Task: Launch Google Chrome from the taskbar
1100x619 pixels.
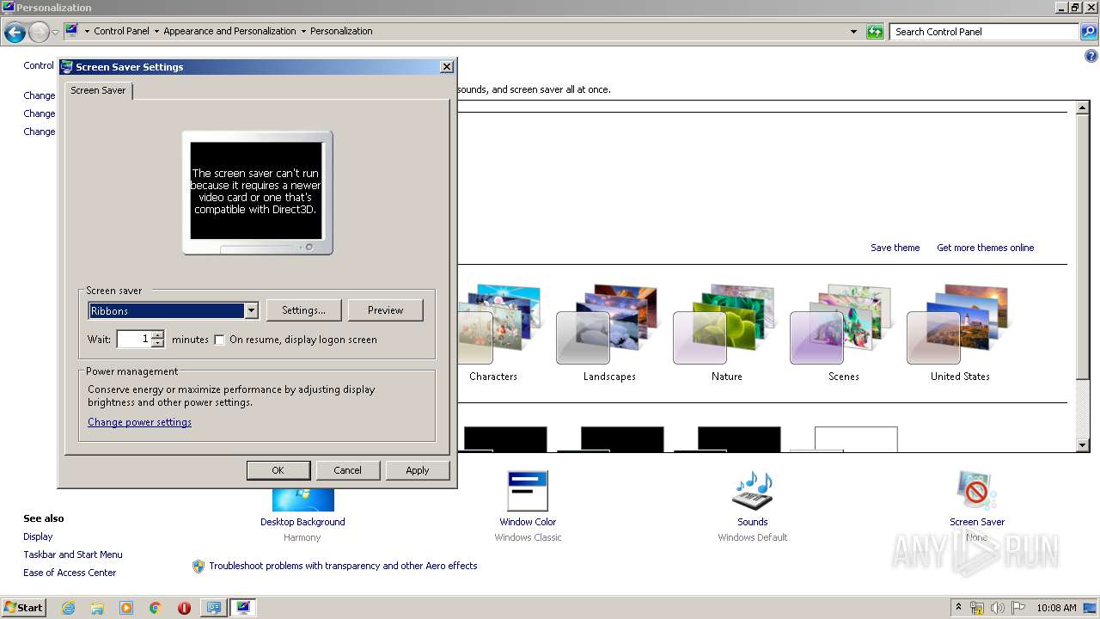Action: (x=156, y=608)
